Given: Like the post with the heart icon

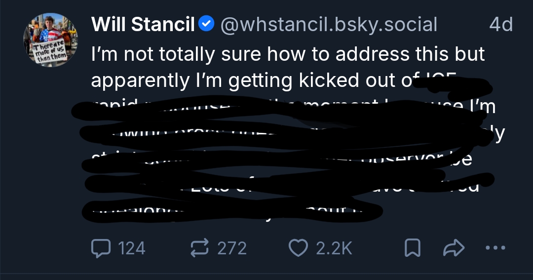Looking at the screenshot, I should 298,248.
